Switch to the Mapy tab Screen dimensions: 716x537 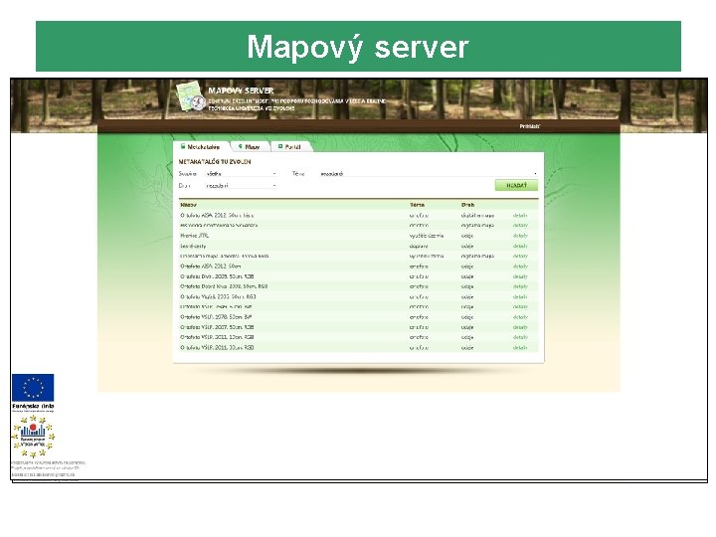pyautogui.click(x=250, y=146)
